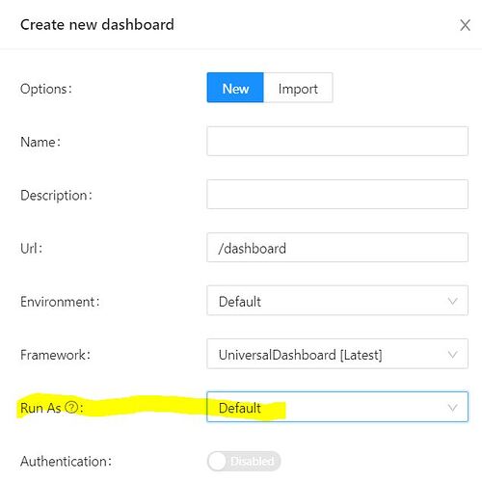Image resolution: width=482 pixels, height=482 pixels.
Task: Click the Run As dropdown chevron arrow
Action: point(452,408)
